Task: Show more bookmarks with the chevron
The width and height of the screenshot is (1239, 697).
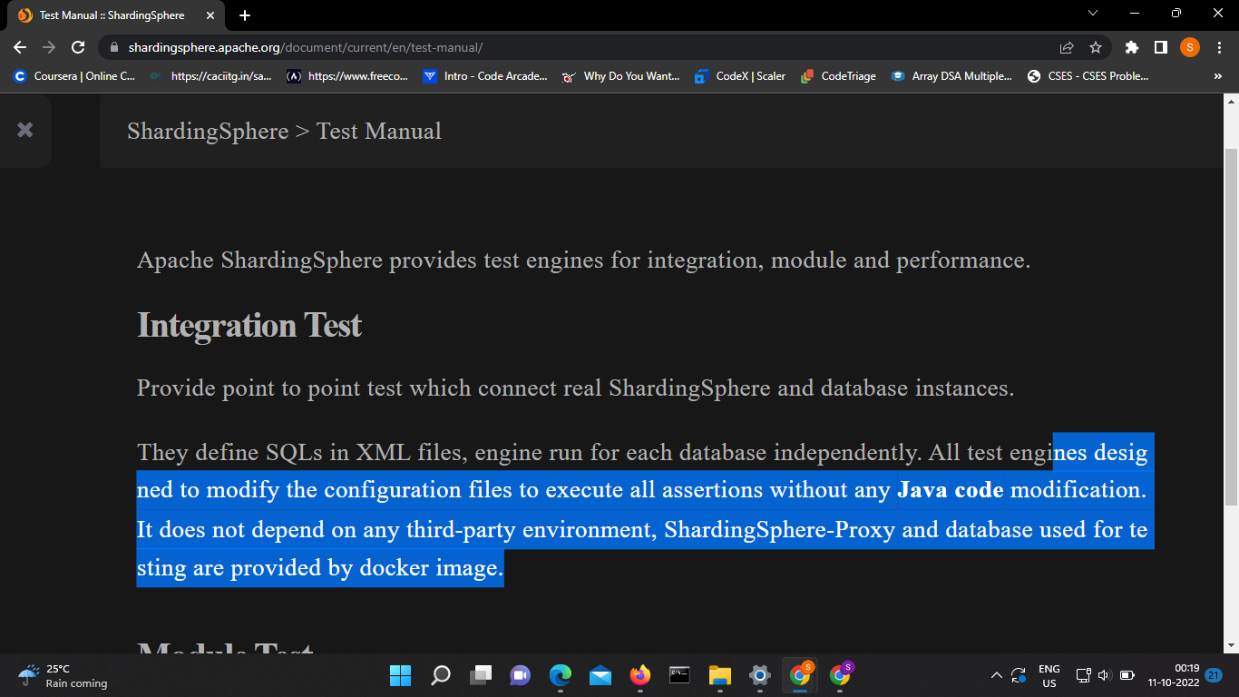Action: pyautogui.click(x=1217, y=76)
